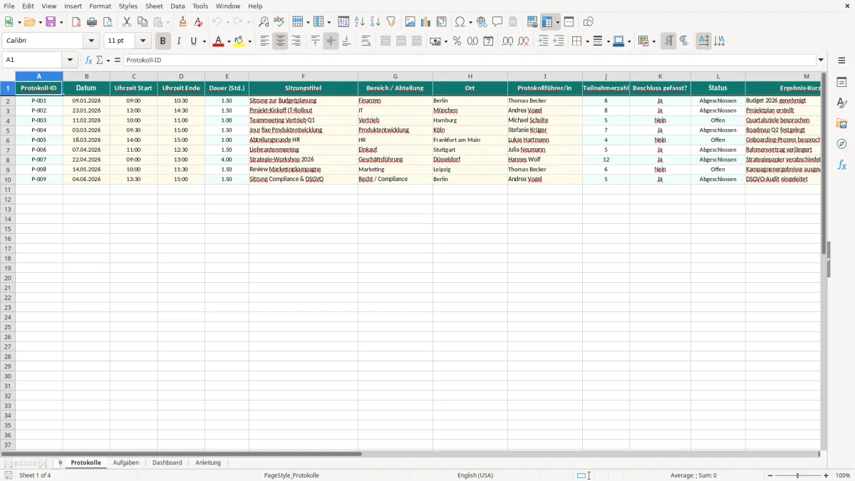Open the font name Calibri dropdown
The height and width of the screenshot is (481, 855).
tap(91, 41)
